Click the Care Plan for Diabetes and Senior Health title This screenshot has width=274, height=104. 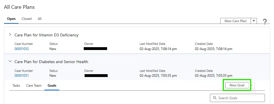(x=51, y=62)
